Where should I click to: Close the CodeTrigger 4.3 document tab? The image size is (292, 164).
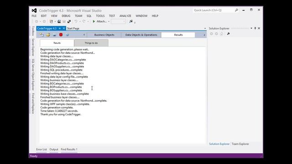[64, 28]
